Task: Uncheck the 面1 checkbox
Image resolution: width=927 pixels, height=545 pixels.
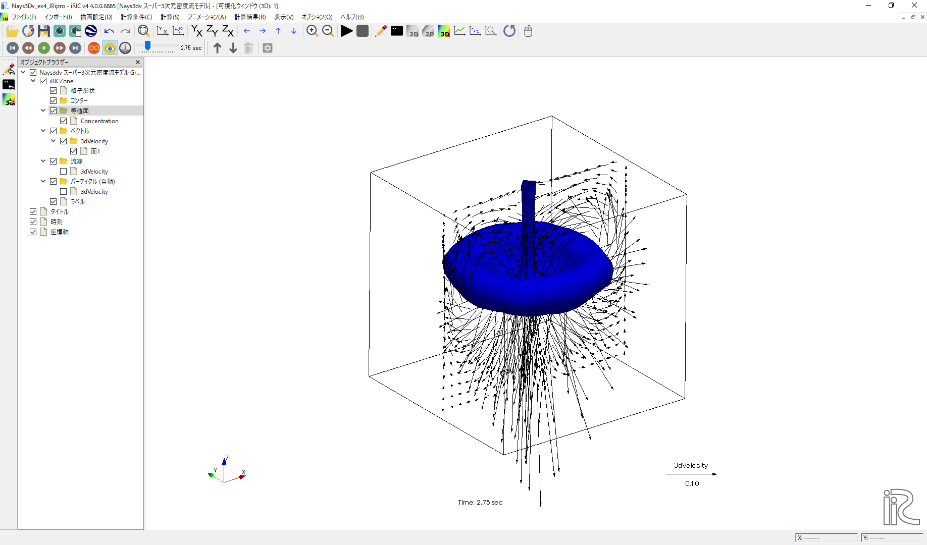Action: 74,151
